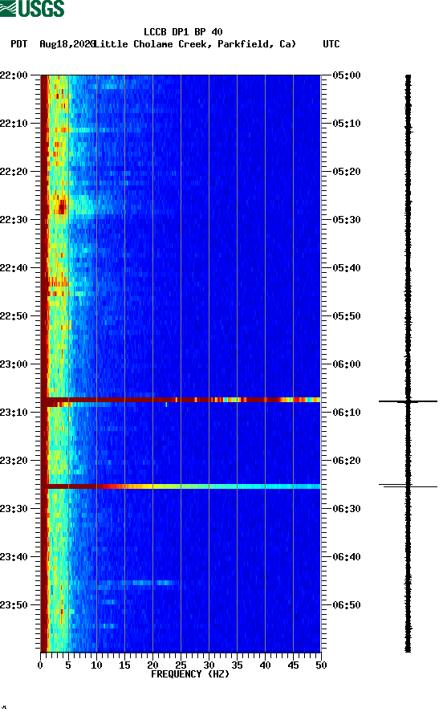Click the 45 Hz frequency axis label
This screenshot has height=716, width=443.
(293, 665)
